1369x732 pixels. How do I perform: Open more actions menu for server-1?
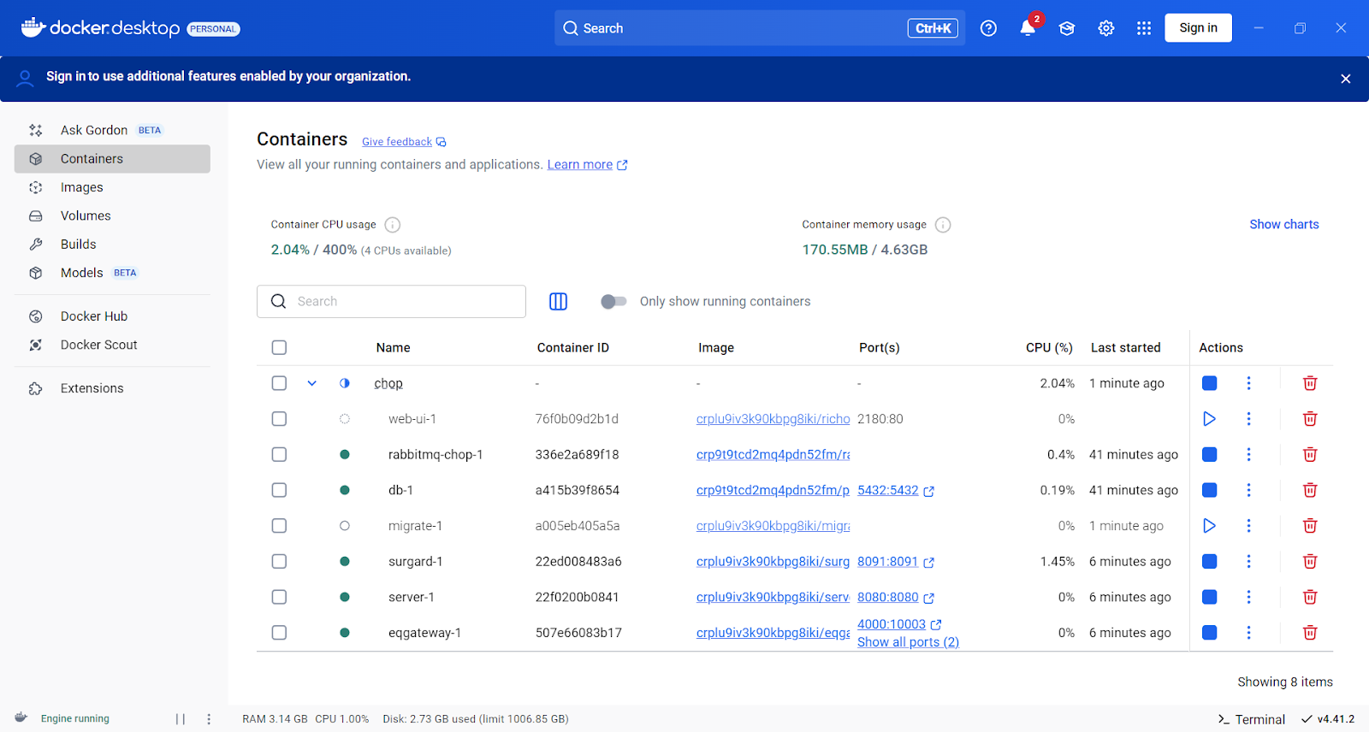(x=1248, y=597)
